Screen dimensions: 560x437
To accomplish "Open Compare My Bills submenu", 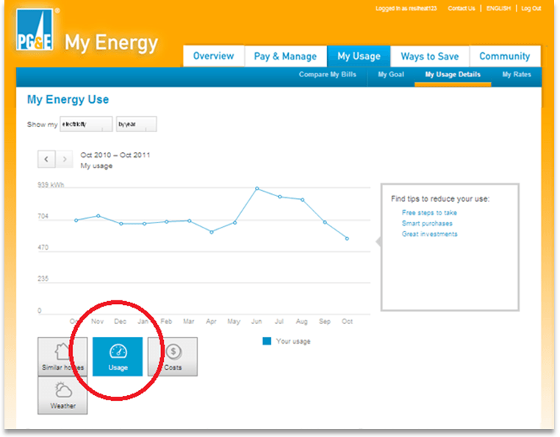I will [328, 75].
